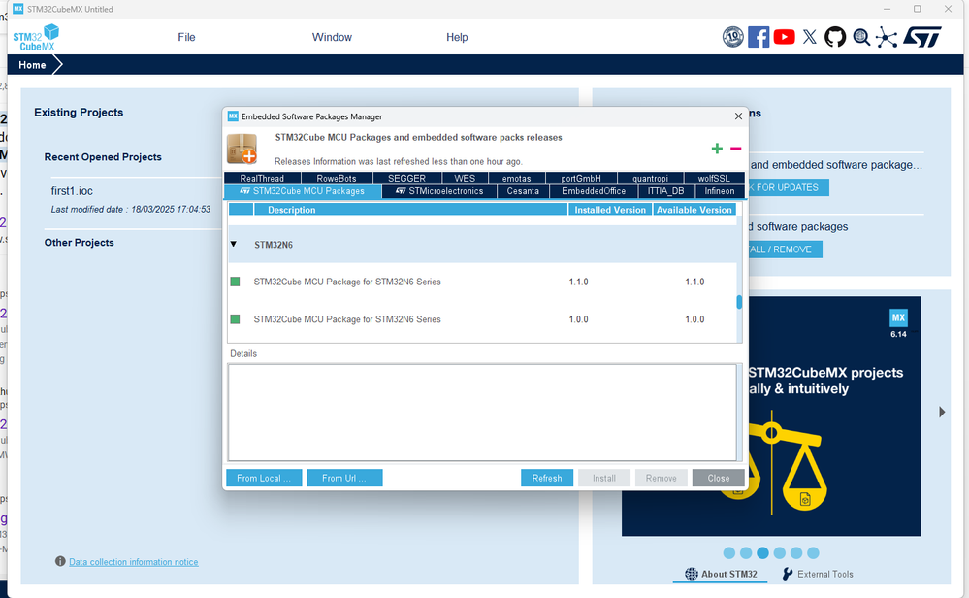Screen dimensions: 969x598
Task: Click the STM32CubeMX logo
Action: point(37,37)
